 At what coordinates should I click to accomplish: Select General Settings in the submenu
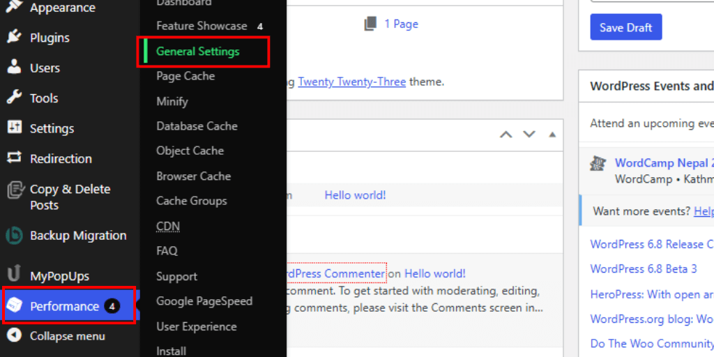tap(197, 52)
